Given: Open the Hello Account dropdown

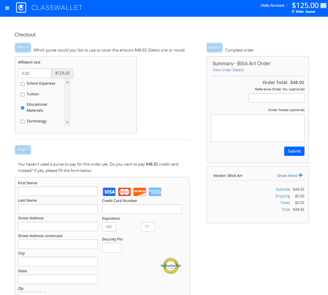Looking at the screenshot, I should click(x=274, y=5).
